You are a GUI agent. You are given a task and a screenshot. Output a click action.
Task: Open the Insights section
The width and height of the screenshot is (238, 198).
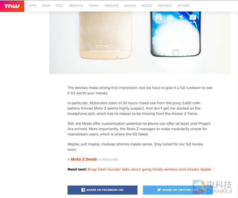point(111,6)
